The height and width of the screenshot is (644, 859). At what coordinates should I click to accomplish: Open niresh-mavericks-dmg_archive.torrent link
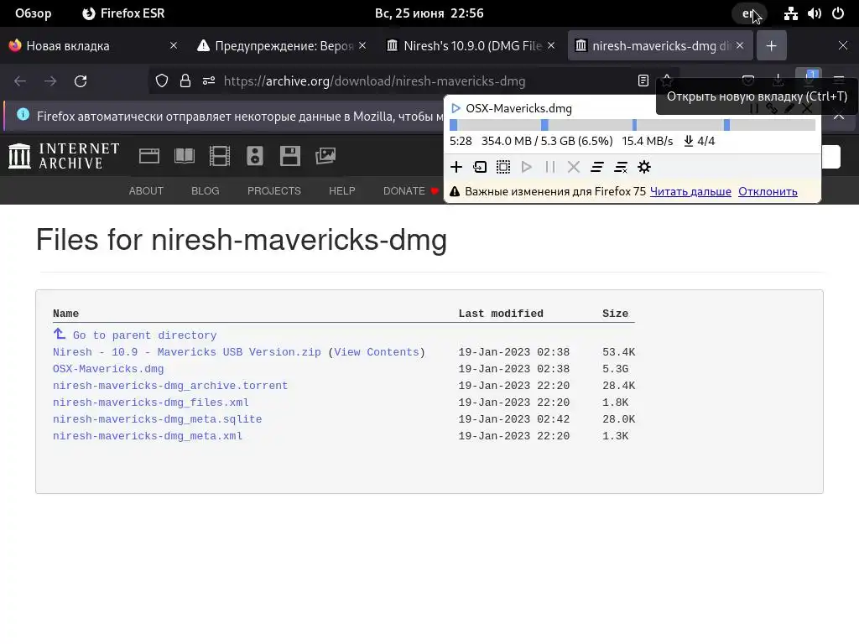point(169,386)
